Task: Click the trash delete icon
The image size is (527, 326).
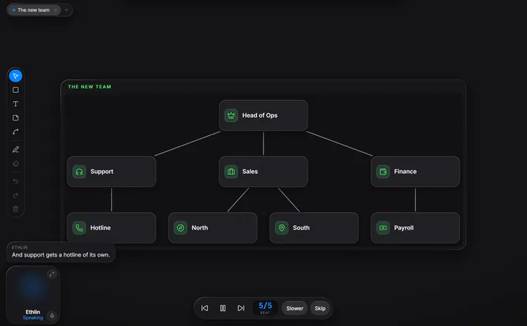Action: [15, 209]
